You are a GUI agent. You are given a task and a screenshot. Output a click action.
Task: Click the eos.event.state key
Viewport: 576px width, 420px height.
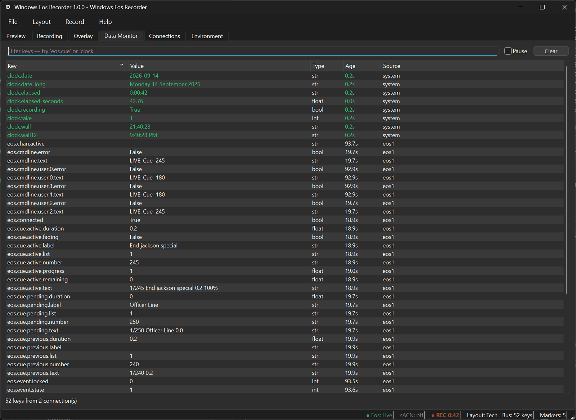(x=26, y=390)
